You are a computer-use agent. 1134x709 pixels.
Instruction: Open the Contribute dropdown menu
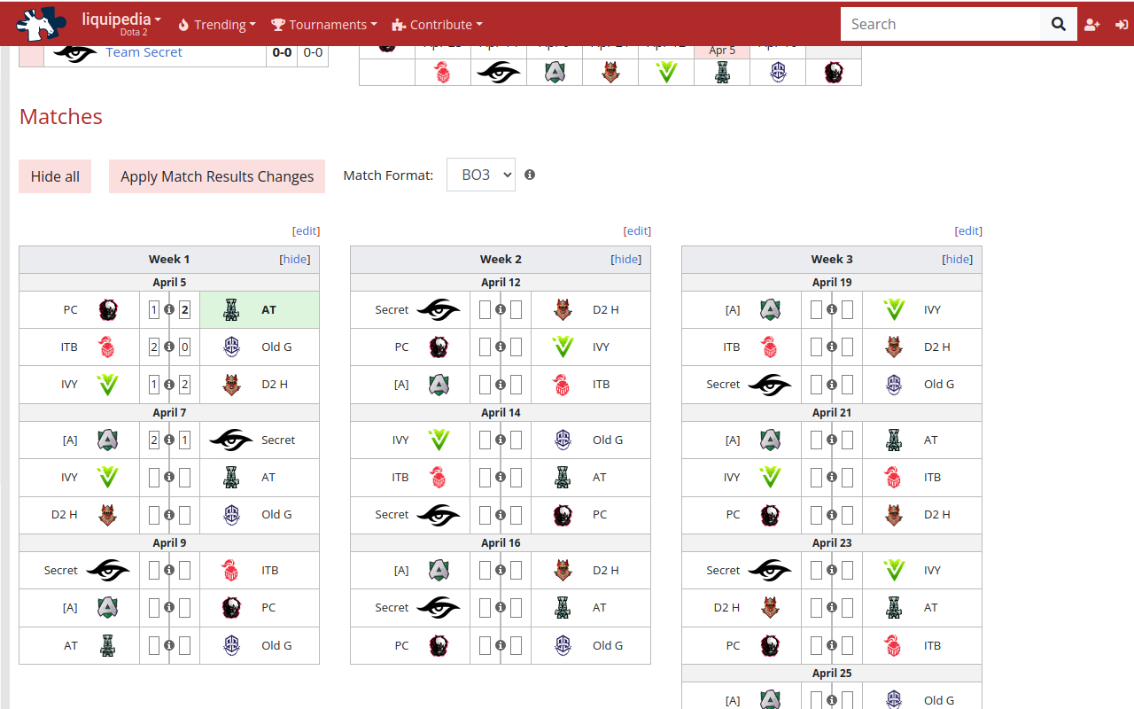[437, 24]
